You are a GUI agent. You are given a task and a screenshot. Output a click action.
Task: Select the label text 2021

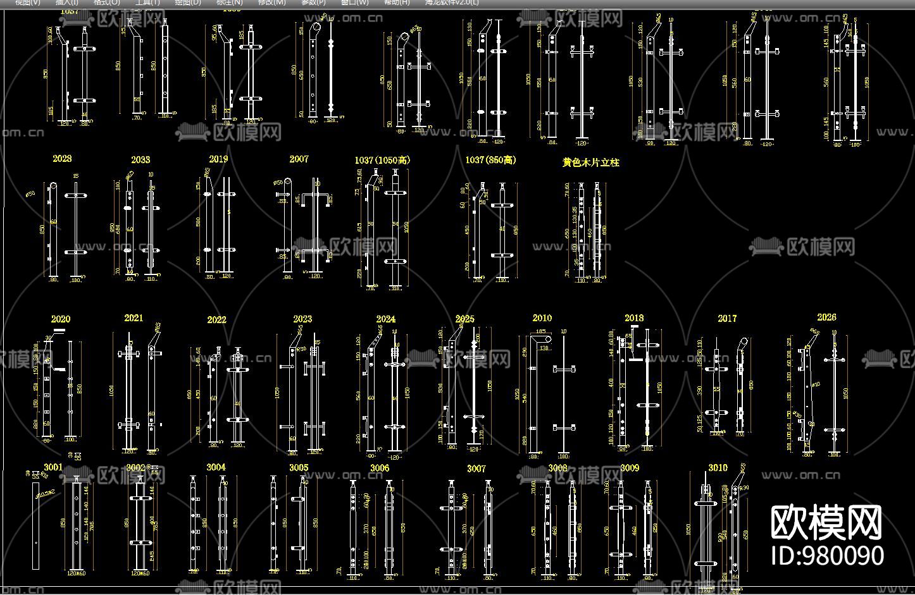(x=134, y=318)
